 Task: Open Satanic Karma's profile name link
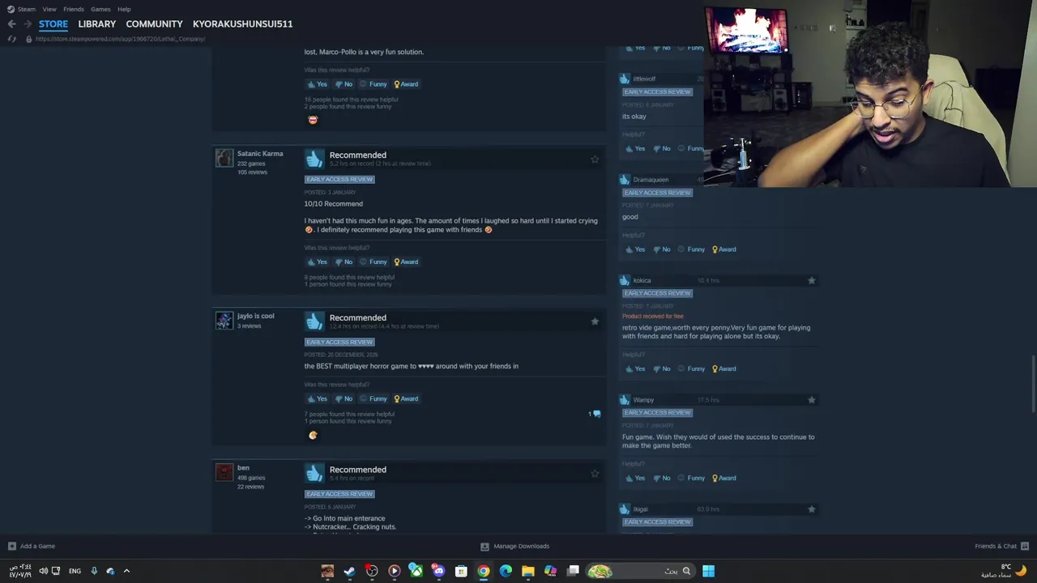260,154
